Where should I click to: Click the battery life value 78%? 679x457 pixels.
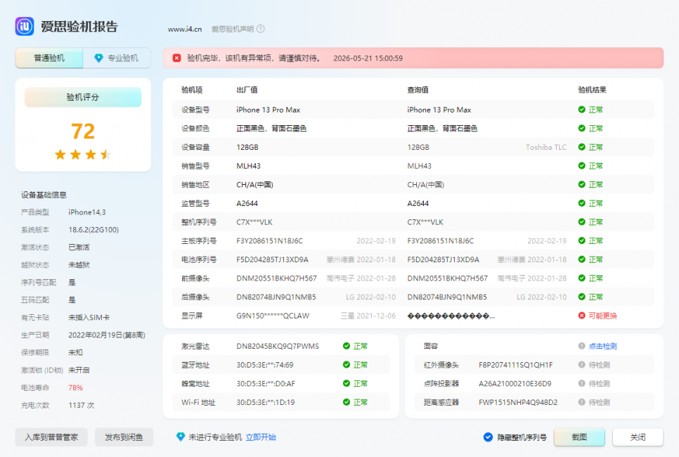click(x=75, y=387)
